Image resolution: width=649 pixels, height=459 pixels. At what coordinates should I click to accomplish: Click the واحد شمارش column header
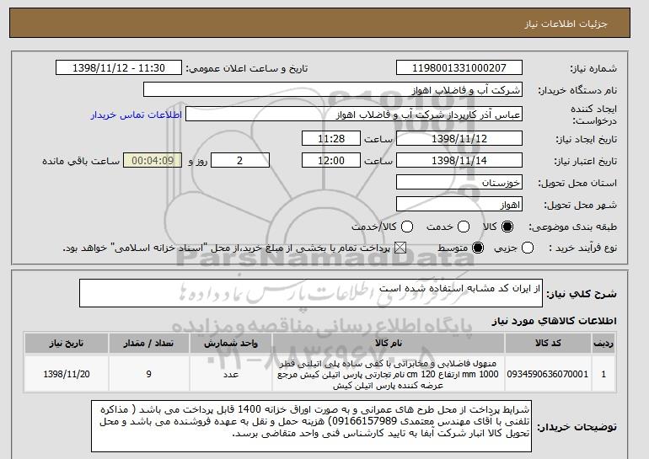click(231, 344)
